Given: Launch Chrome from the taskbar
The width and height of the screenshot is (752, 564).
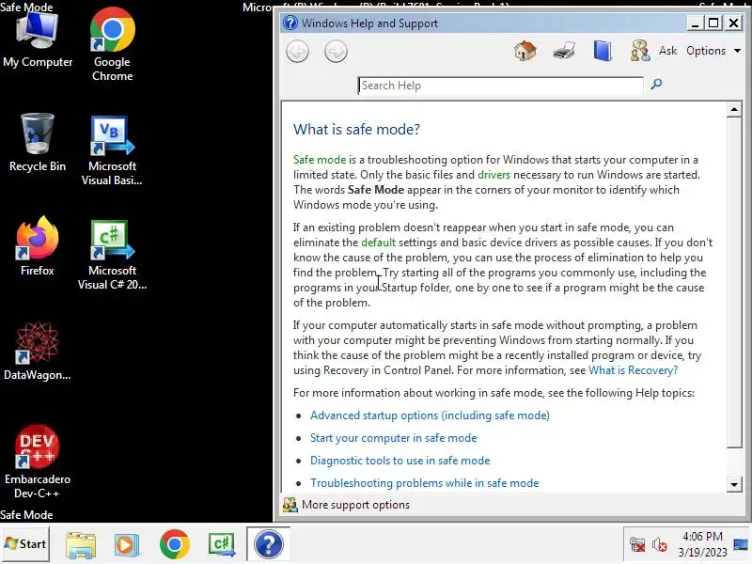Looking at the screenshot, I should (175, 545).
